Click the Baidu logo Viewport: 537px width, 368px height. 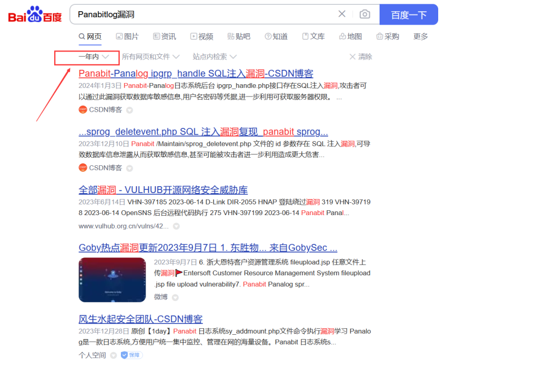point(35,14)
